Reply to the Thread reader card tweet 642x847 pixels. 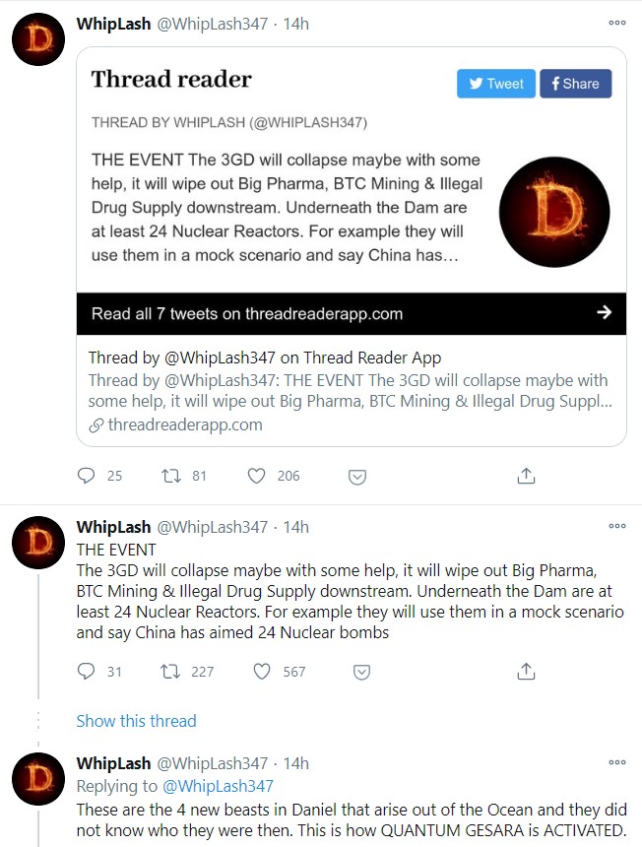point(86,476)
